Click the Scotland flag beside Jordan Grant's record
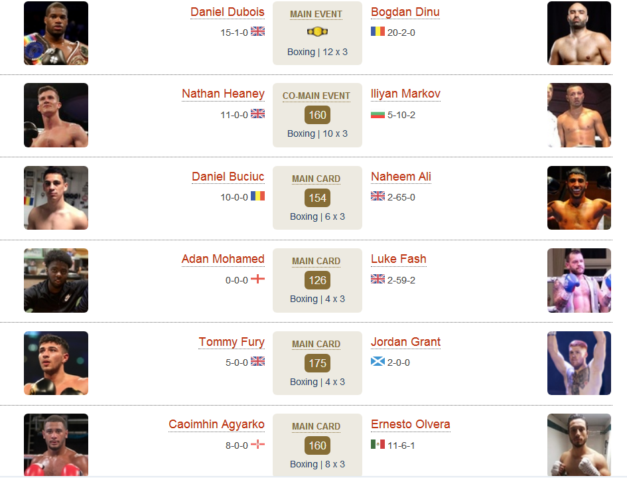 (x=378, y=362)
